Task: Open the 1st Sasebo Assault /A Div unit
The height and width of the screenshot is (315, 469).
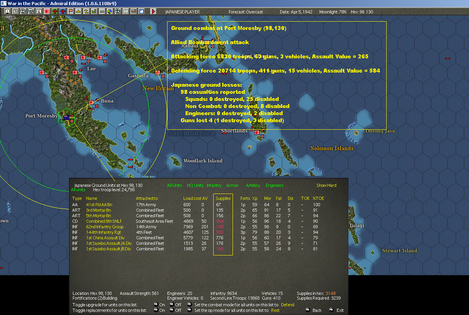Action: point(109,244)
